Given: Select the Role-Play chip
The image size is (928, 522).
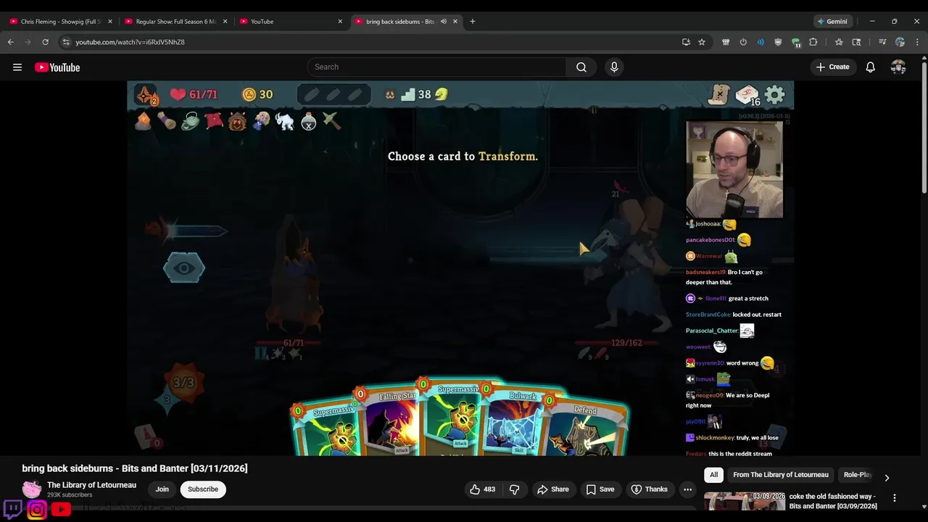Looking at the screenshot, I should [858, 475].
